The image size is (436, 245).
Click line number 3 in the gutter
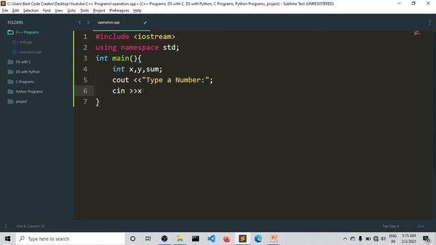[x=85, y=59]
